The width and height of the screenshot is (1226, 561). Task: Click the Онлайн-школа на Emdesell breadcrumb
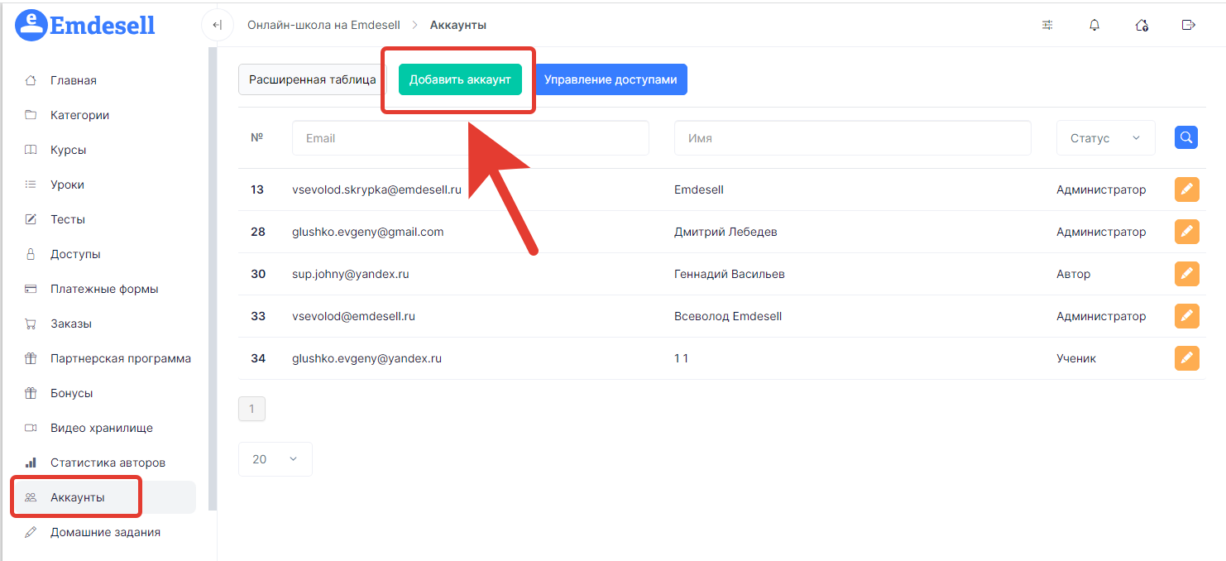(323, 25)
